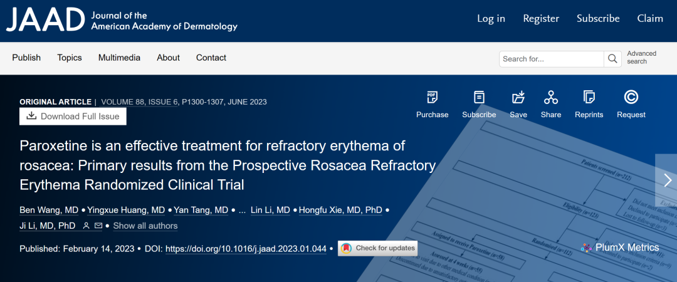
Task: Select author Lin Li, MD
Action: tap(270, 211)
